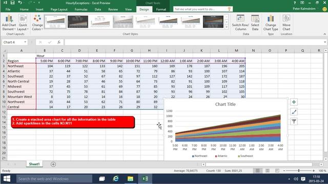328x184 pixels.
Task: Click the Save icon in quick access toolbar
Action: pyautogui.click(x=12, y=3)
